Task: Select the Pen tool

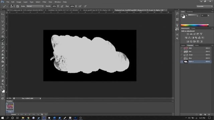Action: 3,66
